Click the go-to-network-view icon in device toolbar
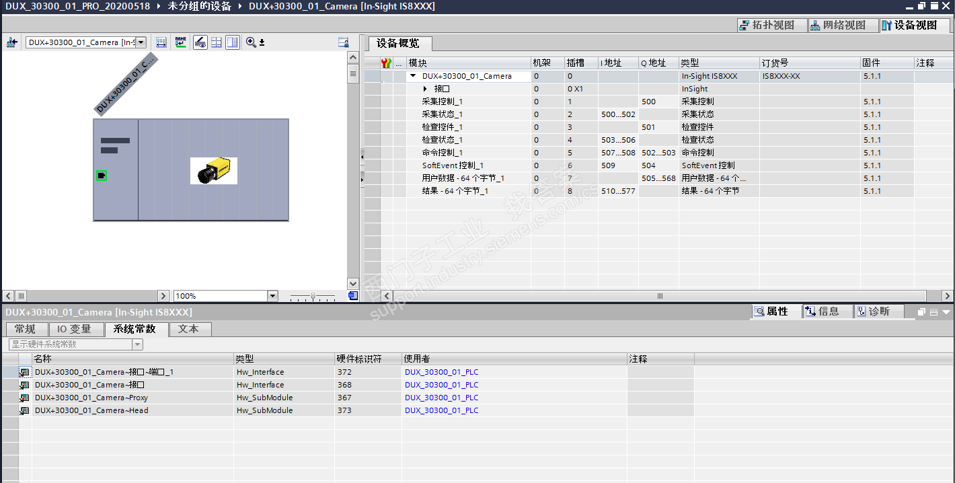 (11, 42)
